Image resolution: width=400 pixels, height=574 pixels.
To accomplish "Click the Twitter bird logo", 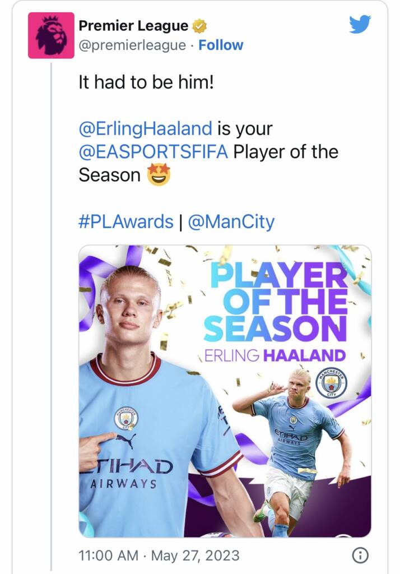I will click(x=360, y=24).
